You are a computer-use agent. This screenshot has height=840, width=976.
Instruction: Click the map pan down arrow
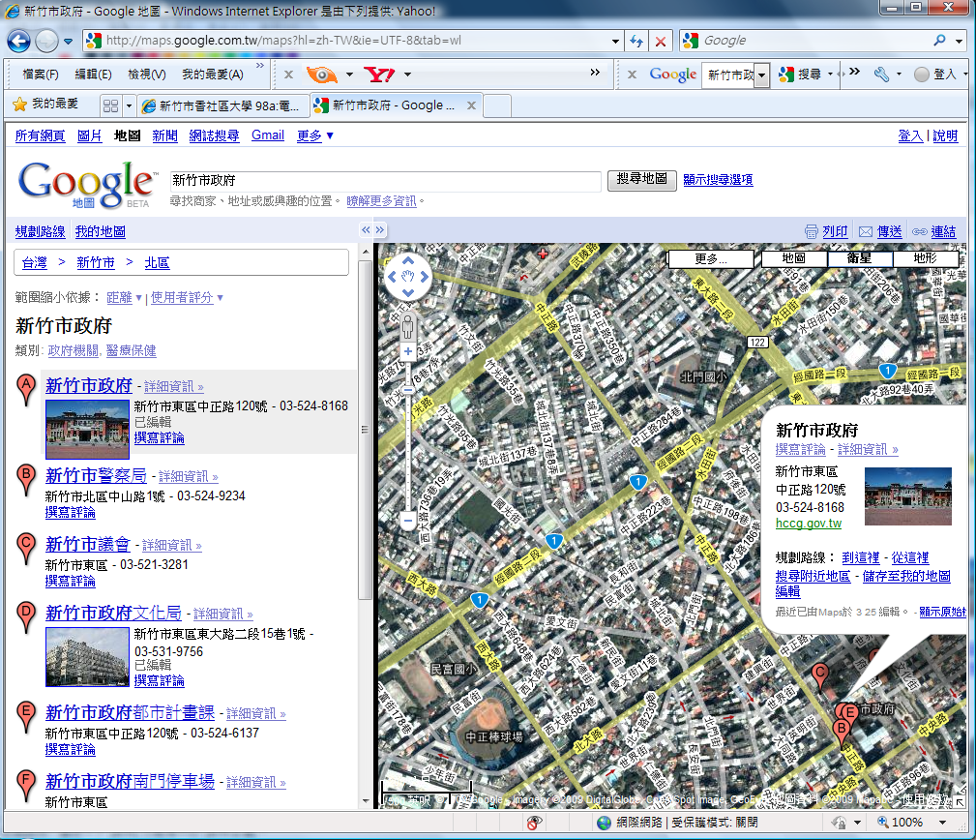(x=407, y=292)
